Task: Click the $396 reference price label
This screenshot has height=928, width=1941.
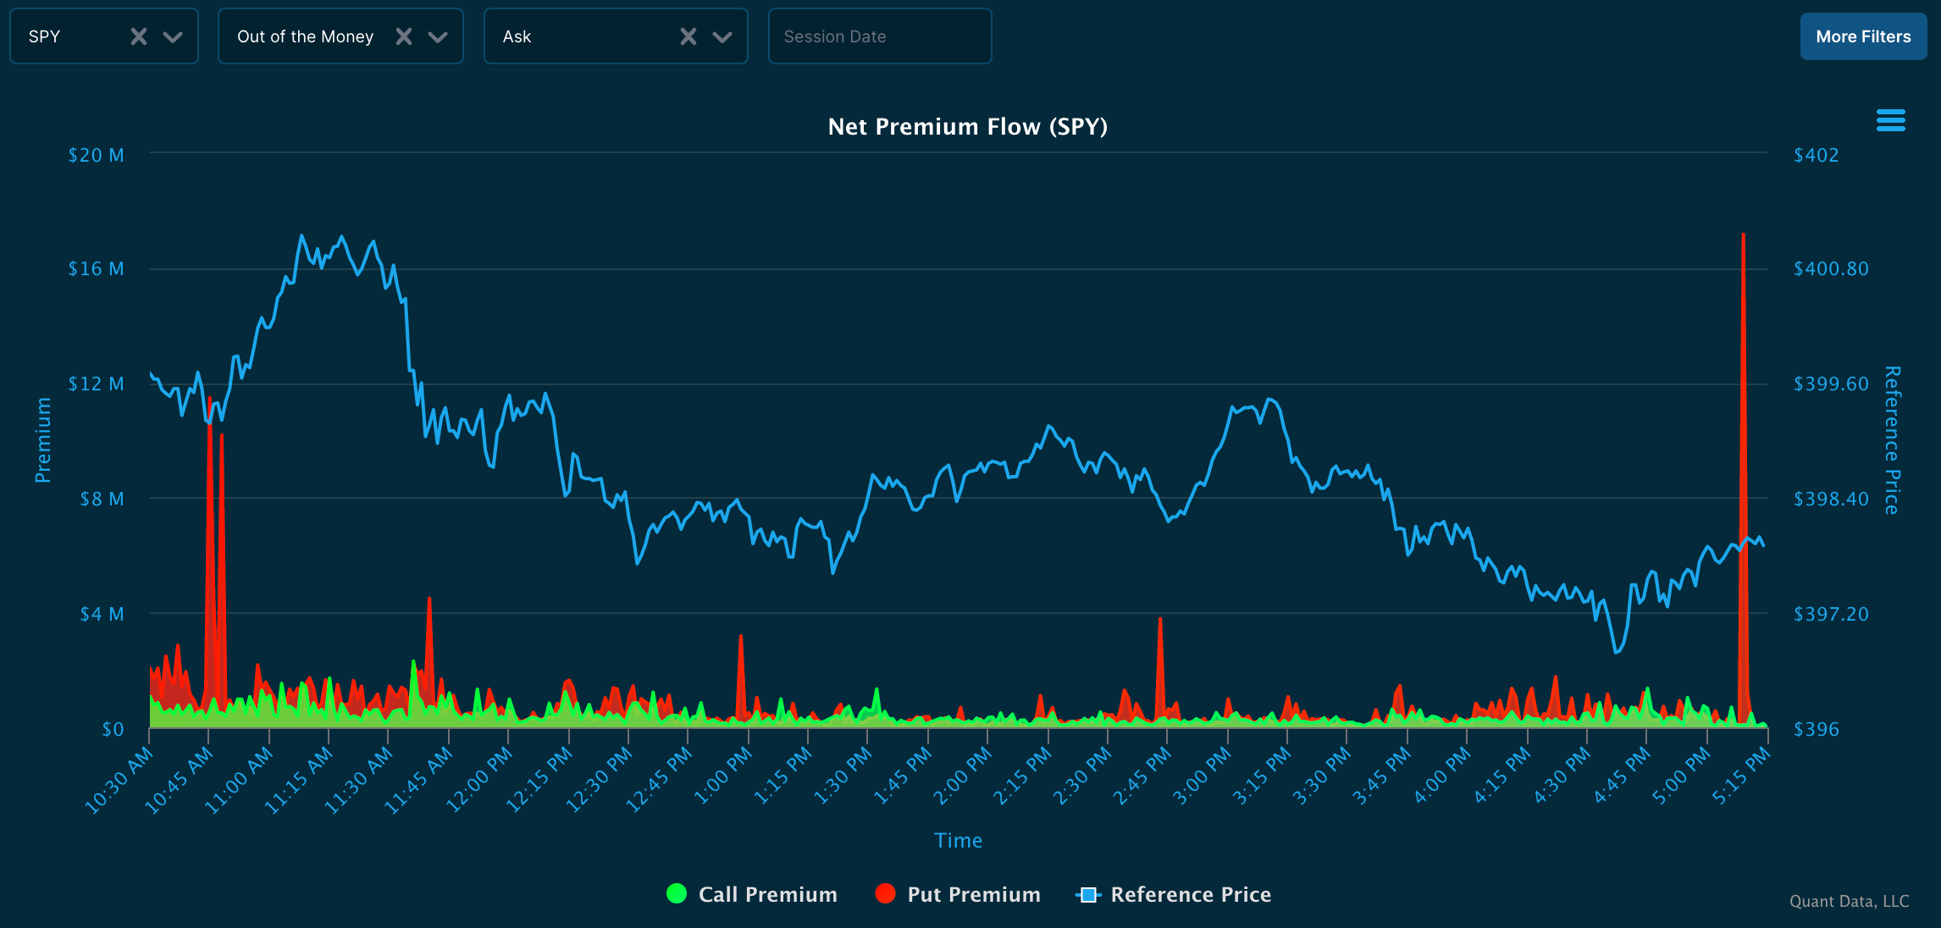Action: pyautogui.click(x=1817, y=729)
